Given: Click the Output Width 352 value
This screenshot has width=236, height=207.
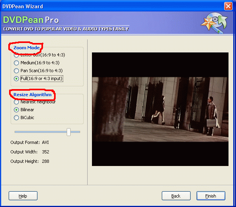Looking at the screenshot, I should coord(46,152).
